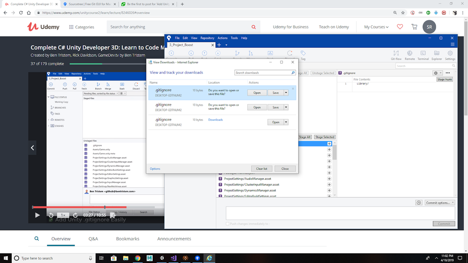Stage ProjectSettings/AudioManager.asset with plus button

tap(329, 179)
